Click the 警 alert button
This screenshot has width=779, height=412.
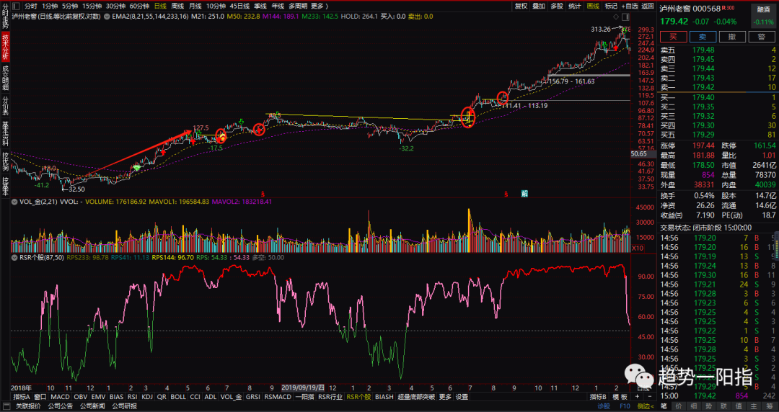point(761,37)
